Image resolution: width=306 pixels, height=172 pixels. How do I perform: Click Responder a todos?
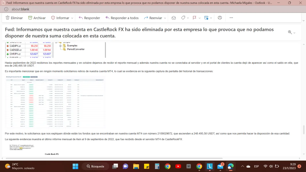tap(122, 18)
